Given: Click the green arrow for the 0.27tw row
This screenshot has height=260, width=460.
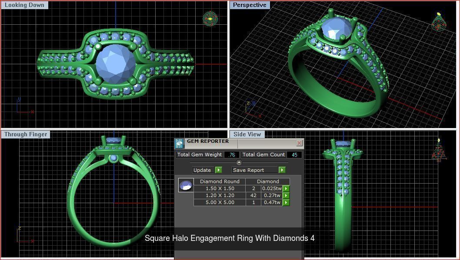Looking at the screenshot, I should [286, 196].
